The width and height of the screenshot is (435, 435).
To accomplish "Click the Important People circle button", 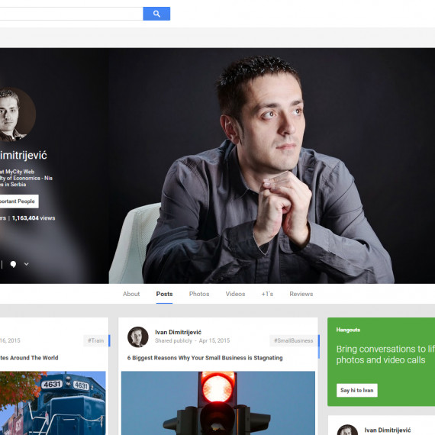I will tap(19, 201).
